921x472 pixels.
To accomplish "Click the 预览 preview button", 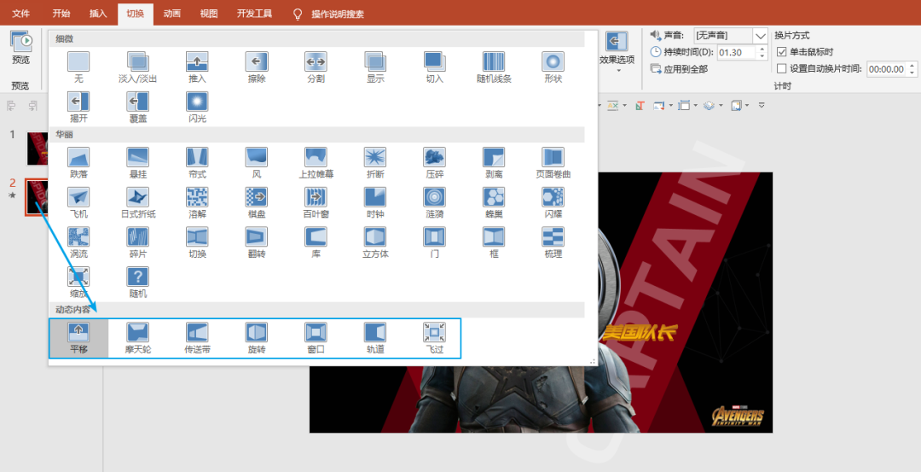I will click(20, 47).
